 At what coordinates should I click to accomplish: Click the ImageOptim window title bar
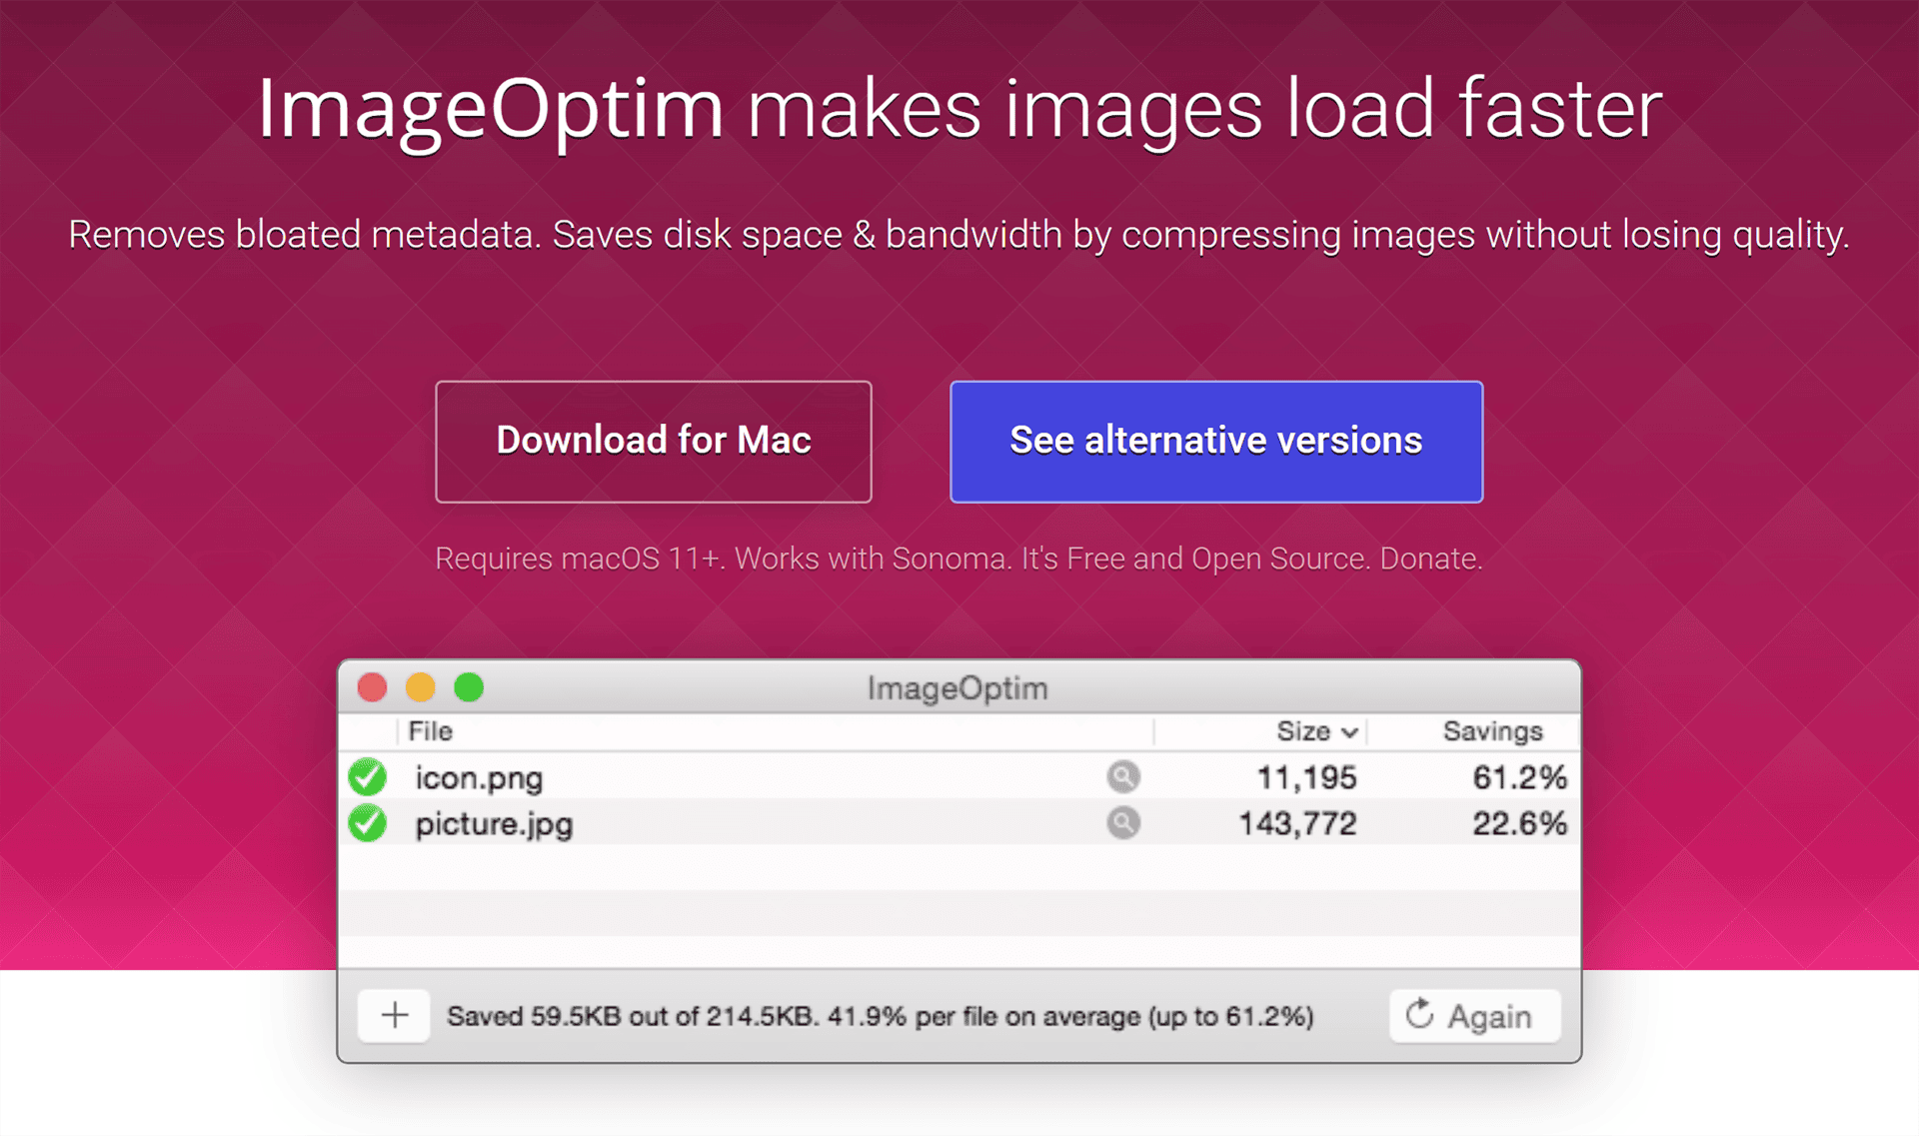pyautogui.click(x=958, y=687)
